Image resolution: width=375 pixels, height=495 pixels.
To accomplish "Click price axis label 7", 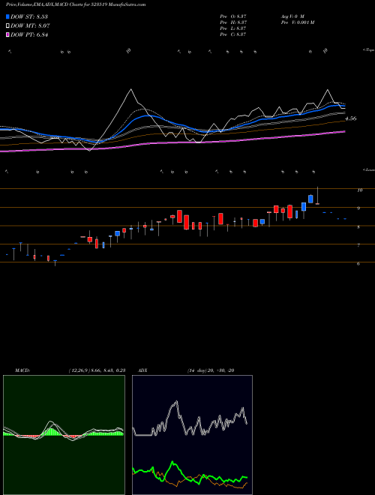I will (358, 245).
